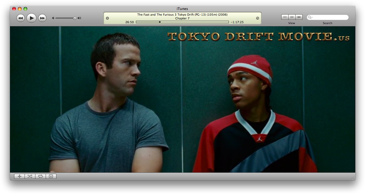Screen dimensions: 365x194
Task: Click the Chapter 7 label
Action: pyautogui.click(x=182, y=18)
